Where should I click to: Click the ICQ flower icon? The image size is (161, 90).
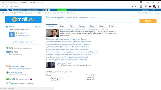tap(7, 48)
